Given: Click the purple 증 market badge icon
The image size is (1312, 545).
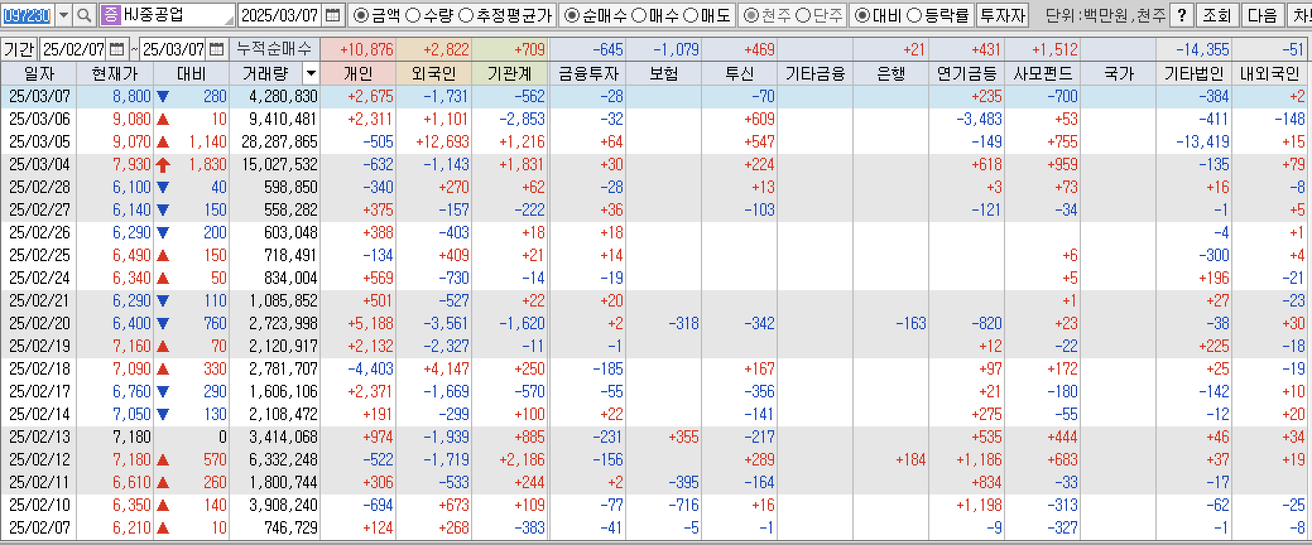Looking at the screenshot, I should (110, 15).
